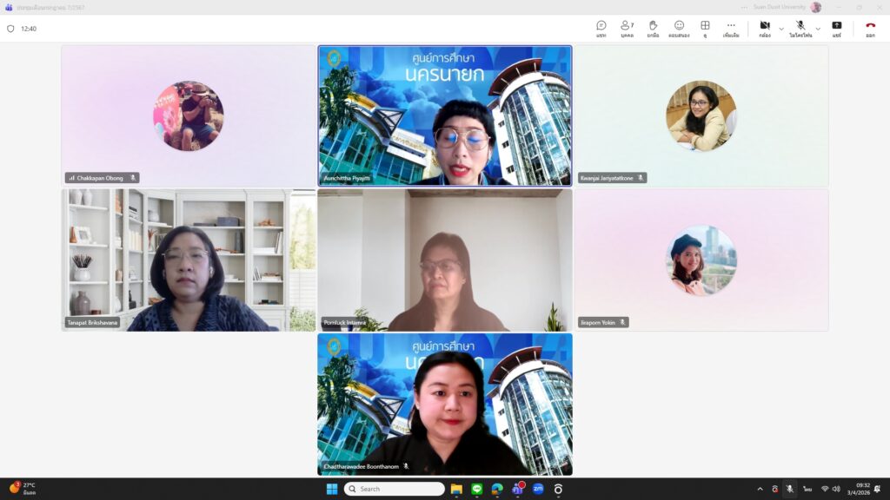Show hidden system tray icons

tap(760, 489)
